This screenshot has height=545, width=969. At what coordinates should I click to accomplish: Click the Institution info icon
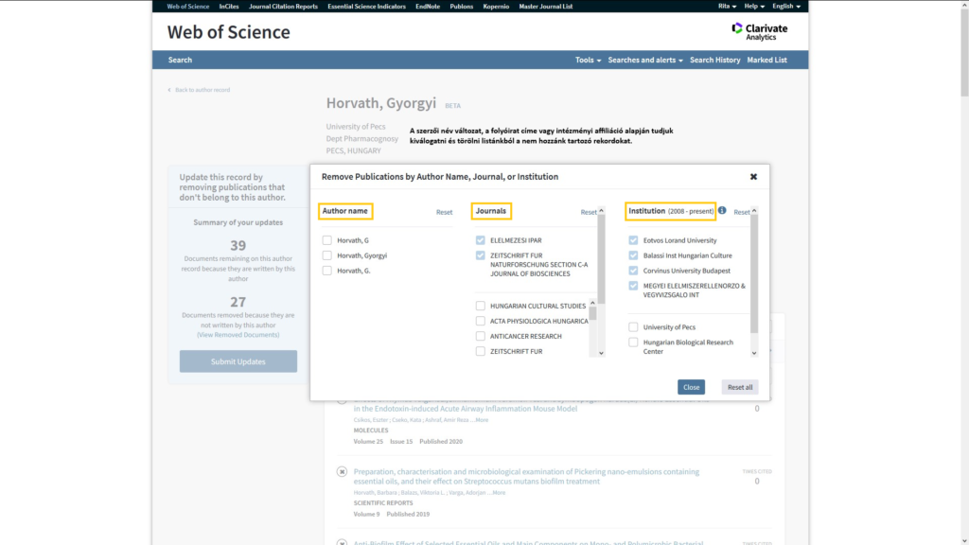coord(722,211)
